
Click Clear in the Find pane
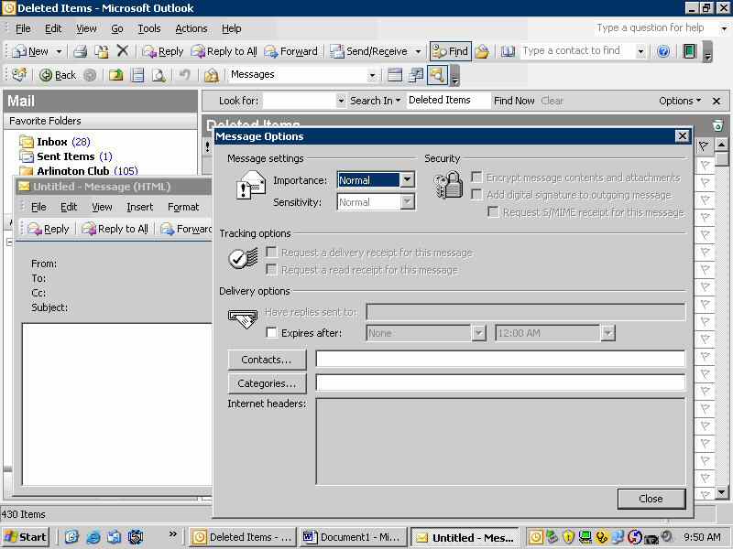pos(552,101)
